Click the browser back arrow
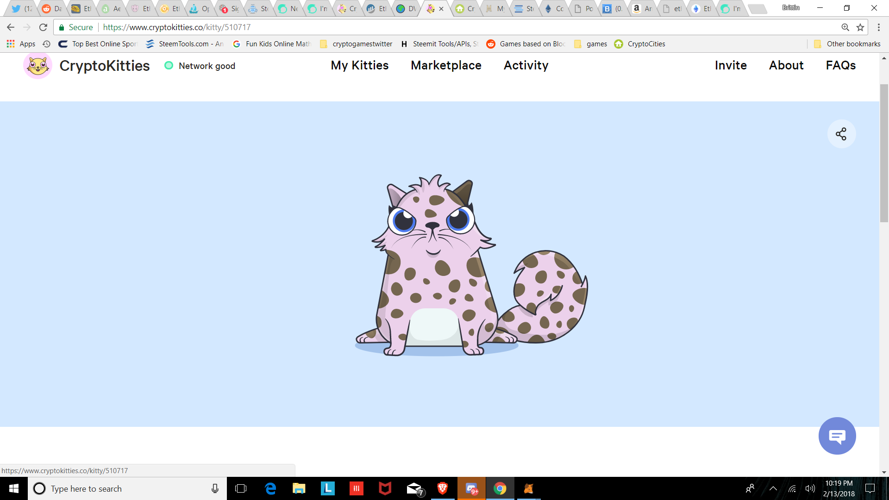The height and width of the screenshot is (500, 889). [x=11, y=27]
